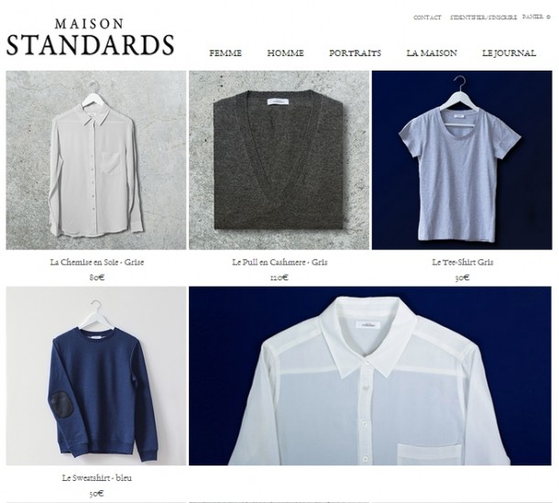
Task: Open Le Tee-Shirt Gris title
Action: [463, 262]
